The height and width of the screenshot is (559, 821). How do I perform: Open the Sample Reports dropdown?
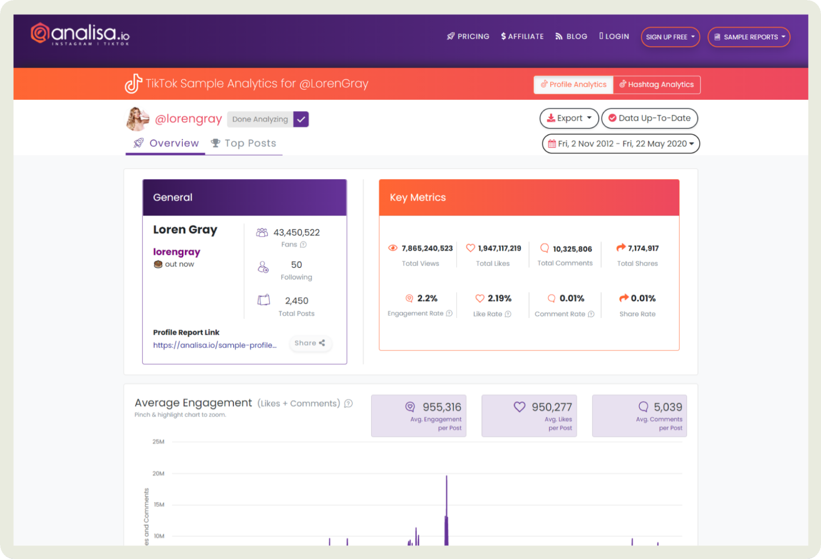pos(749,37)
